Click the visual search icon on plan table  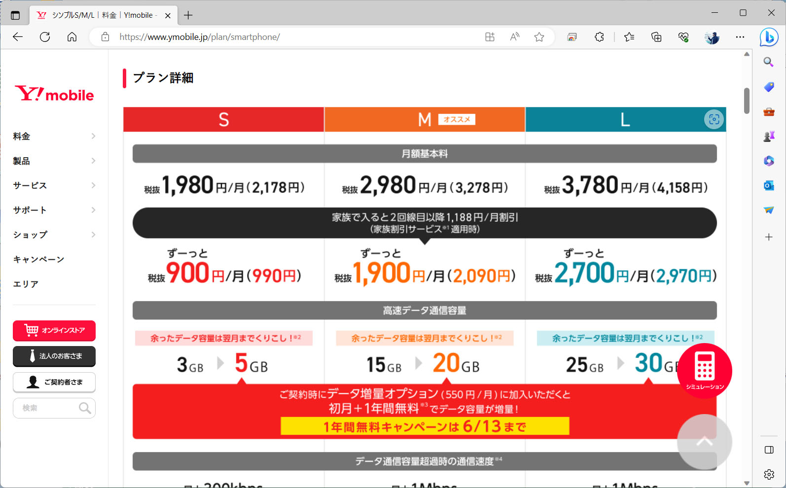714,119
